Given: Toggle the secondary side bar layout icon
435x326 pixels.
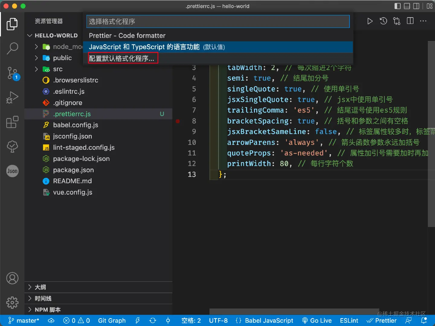Looking at the screenshot, I should (416, 6).
